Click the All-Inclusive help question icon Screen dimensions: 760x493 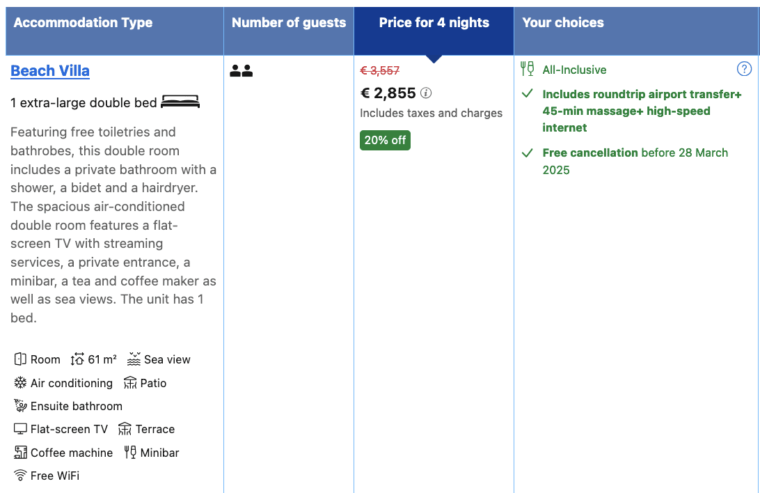click(744, 69)
